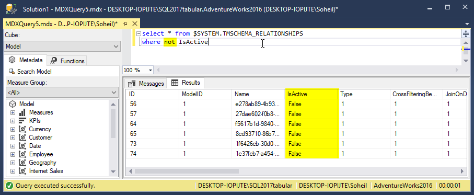Expand the Date dimension

13,146
